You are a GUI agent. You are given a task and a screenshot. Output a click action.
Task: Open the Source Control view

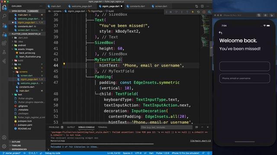(x=4, y=25)
